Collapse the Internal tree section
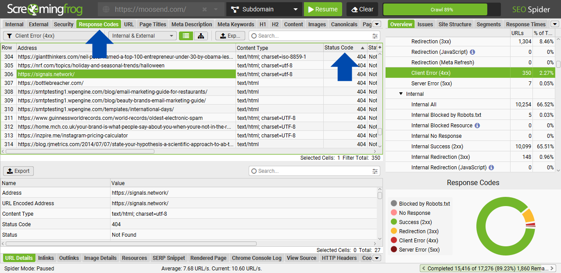561x273 pixels. (401, 94)
